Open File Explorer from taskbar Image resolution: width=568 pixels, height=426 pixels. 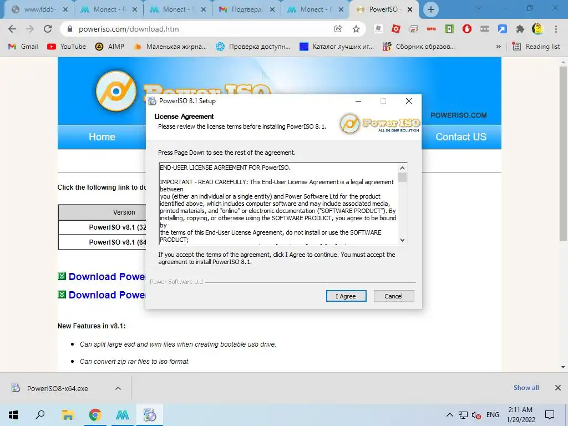click(68, 415)
